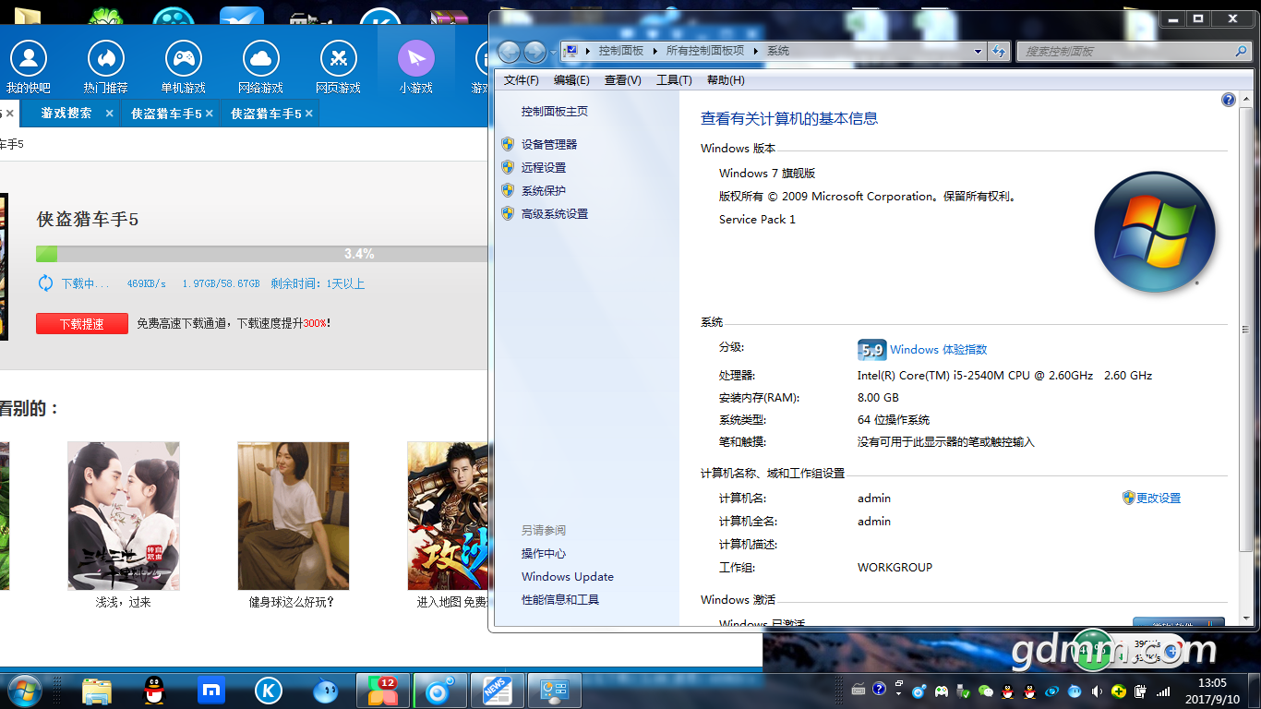Open 我的快吧 profile icon
This screenshot has width=1261, height=709.
(29, 60)
